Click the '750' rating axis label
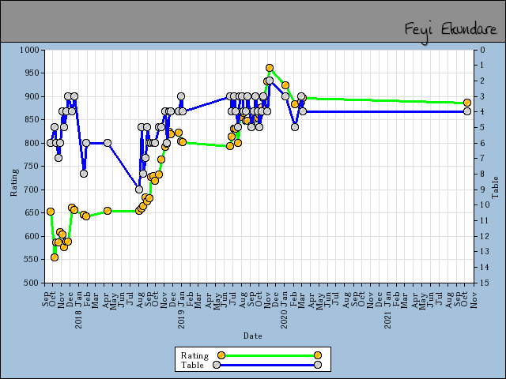 click(x=32, y=167)
